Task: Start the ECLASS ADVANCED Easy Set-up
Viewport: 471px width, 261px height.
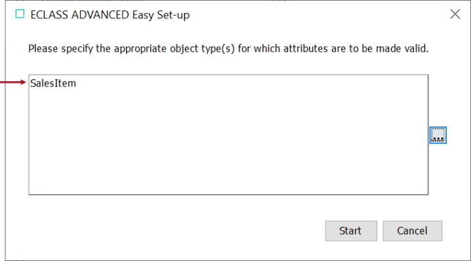Action: click(x=351, y=231)
